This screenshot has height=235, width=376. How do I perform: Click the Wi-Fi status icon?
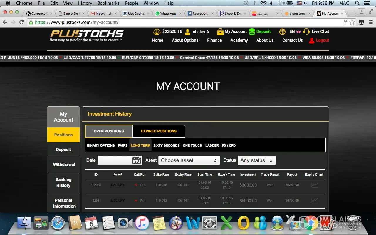263,3
